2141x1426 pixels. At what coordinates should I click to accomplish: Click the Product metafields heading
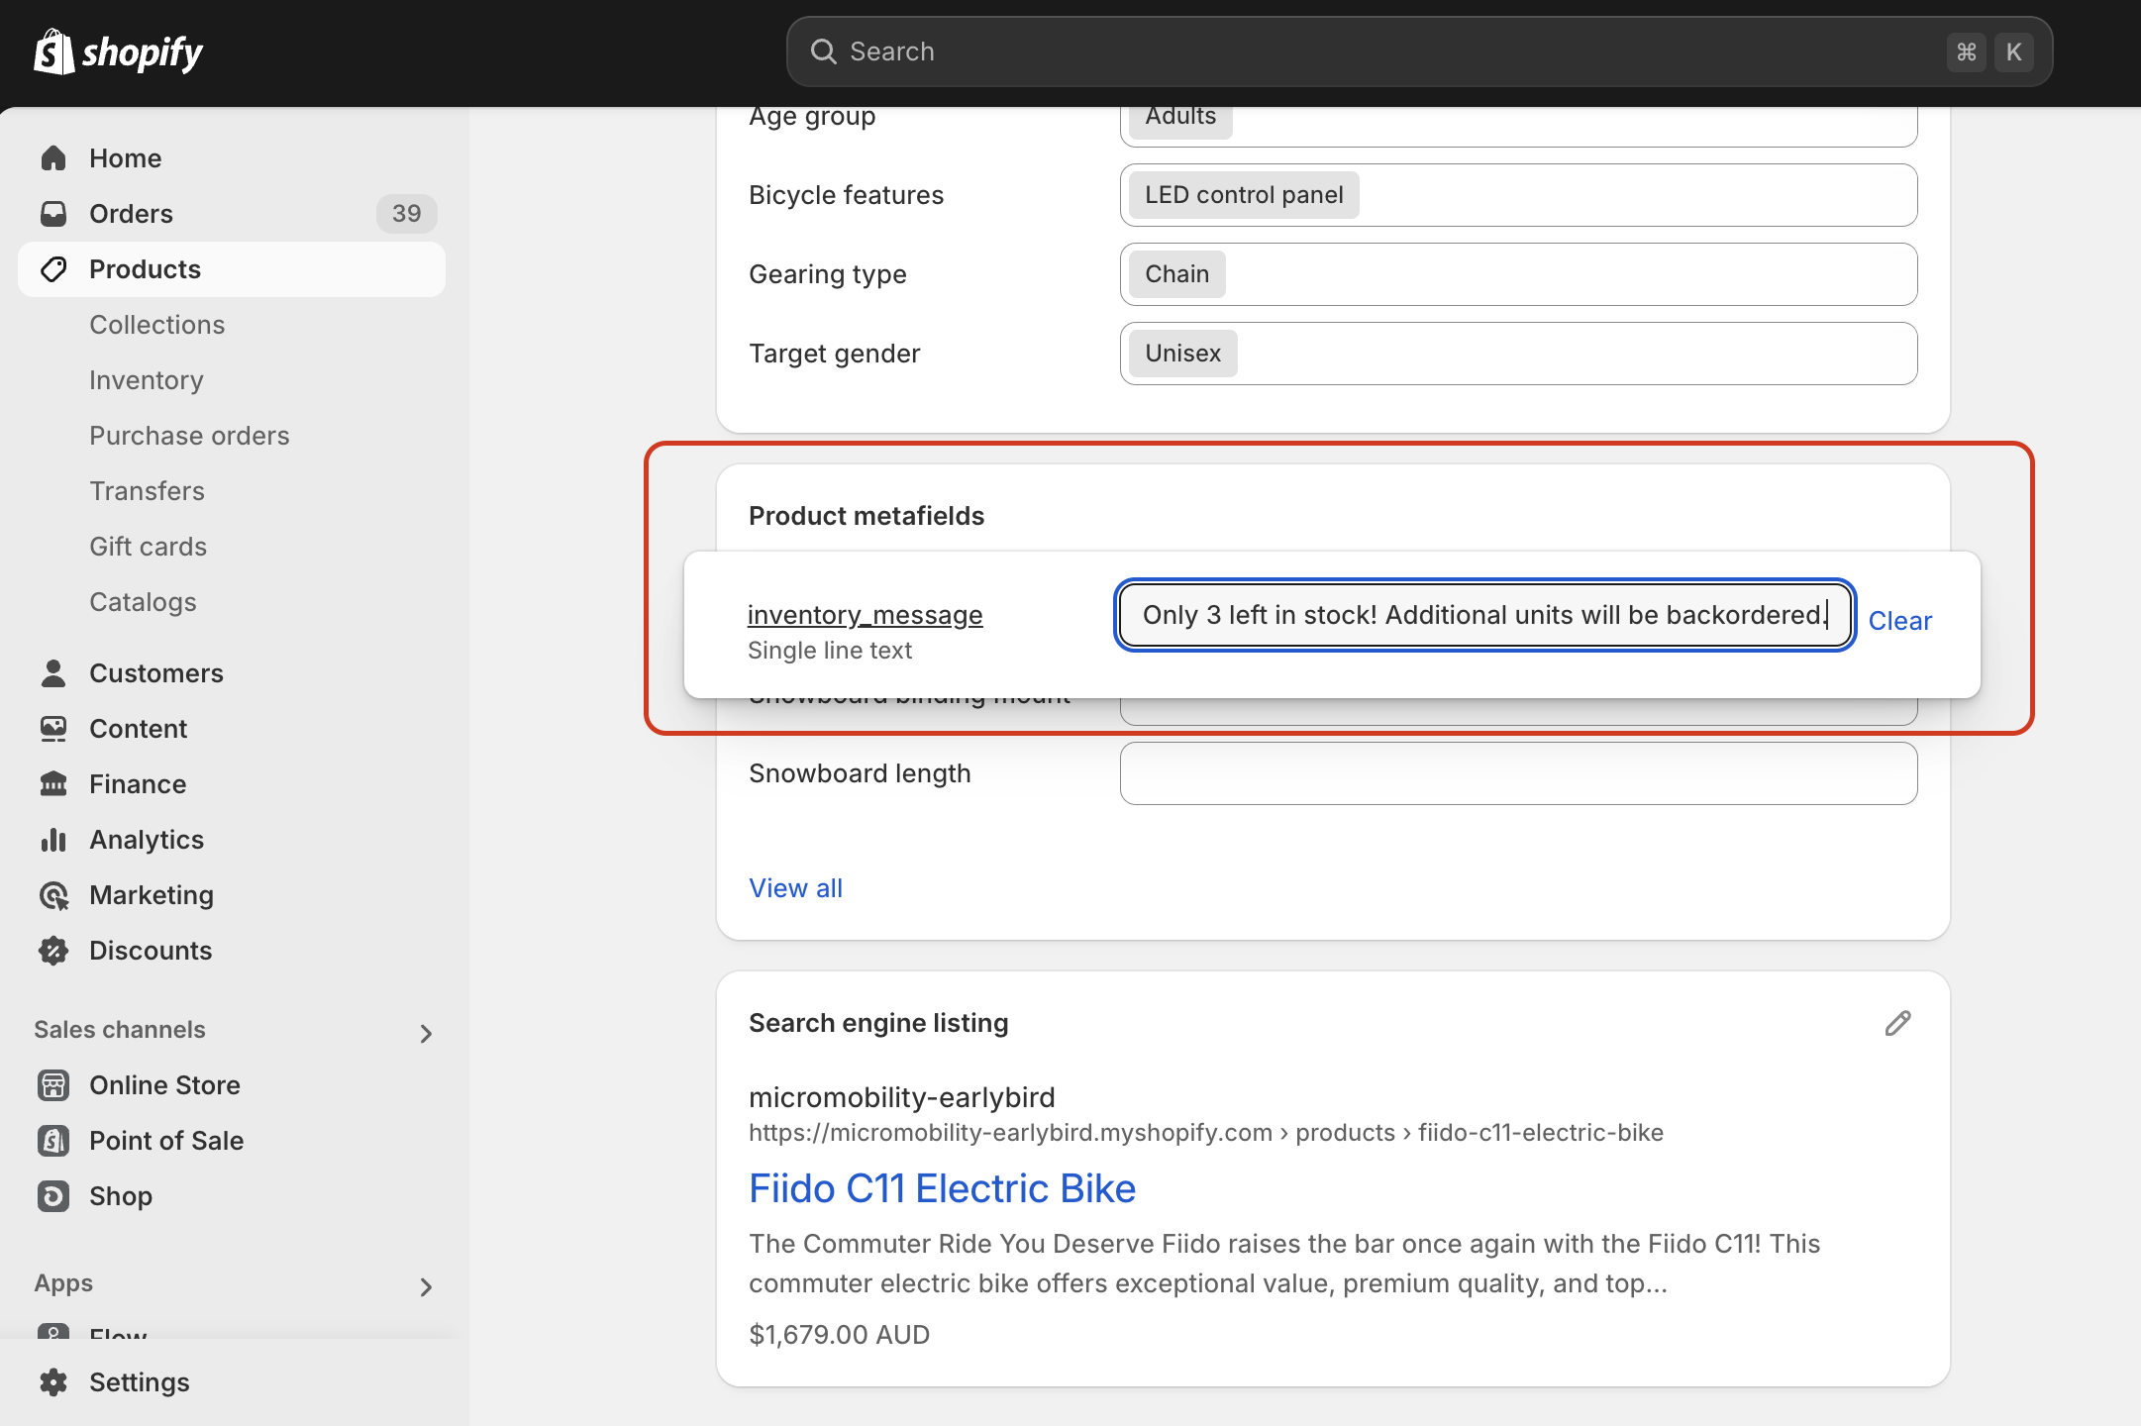[x=866, y=516]
